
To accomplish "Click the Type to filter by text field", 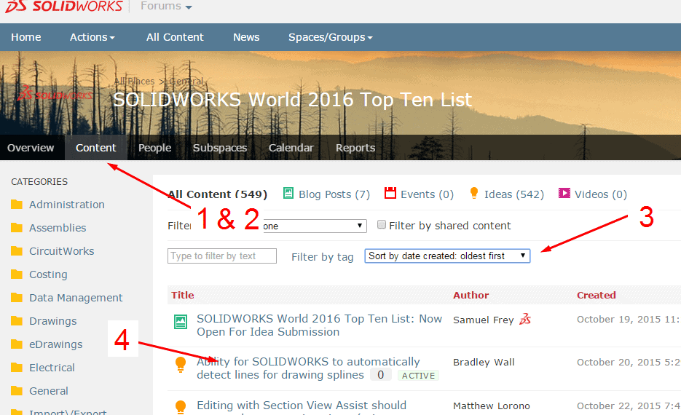I will (222, 256).
